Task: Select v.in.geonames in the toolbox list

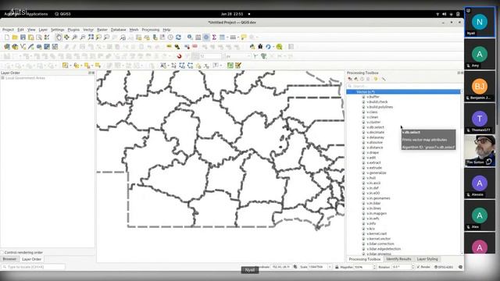Action: [378, 198]
